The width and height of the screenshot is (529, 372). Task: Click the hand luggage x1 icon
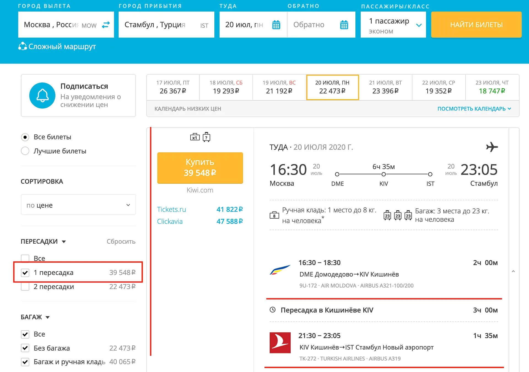[x=195, y=137]
